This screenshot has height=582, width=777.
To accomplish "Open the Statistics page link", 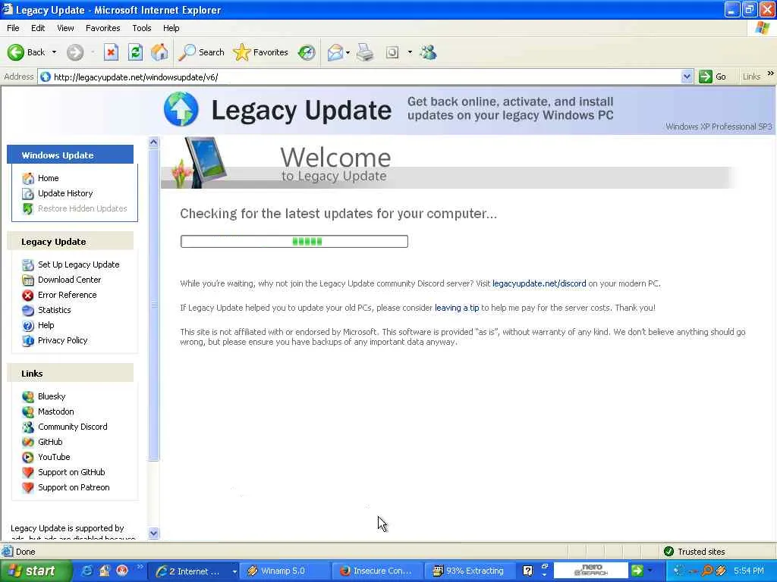I will click(54, 310).
